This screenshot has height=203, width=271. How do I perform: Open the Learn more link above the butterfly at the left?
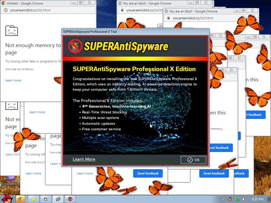tap(37, 112)
